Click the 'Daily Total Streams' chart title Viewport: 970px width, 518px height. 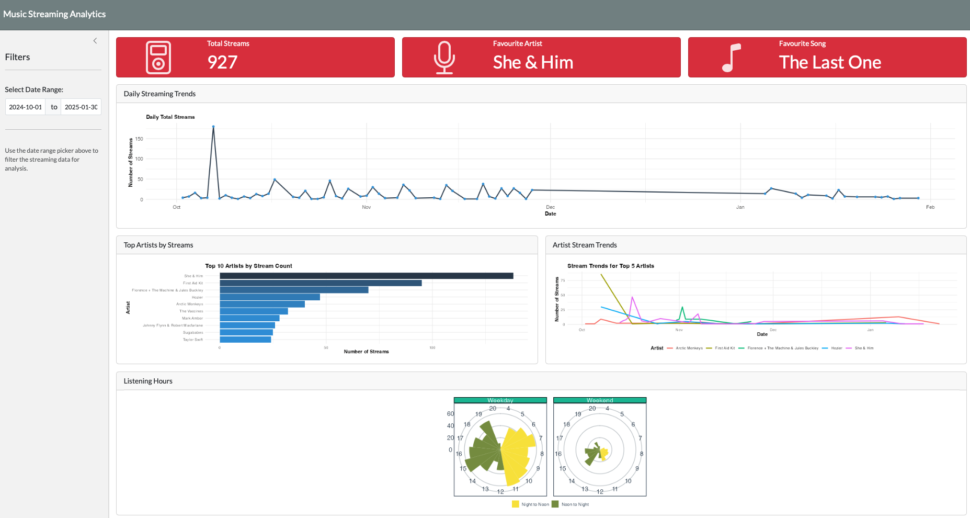pos(170,117)
